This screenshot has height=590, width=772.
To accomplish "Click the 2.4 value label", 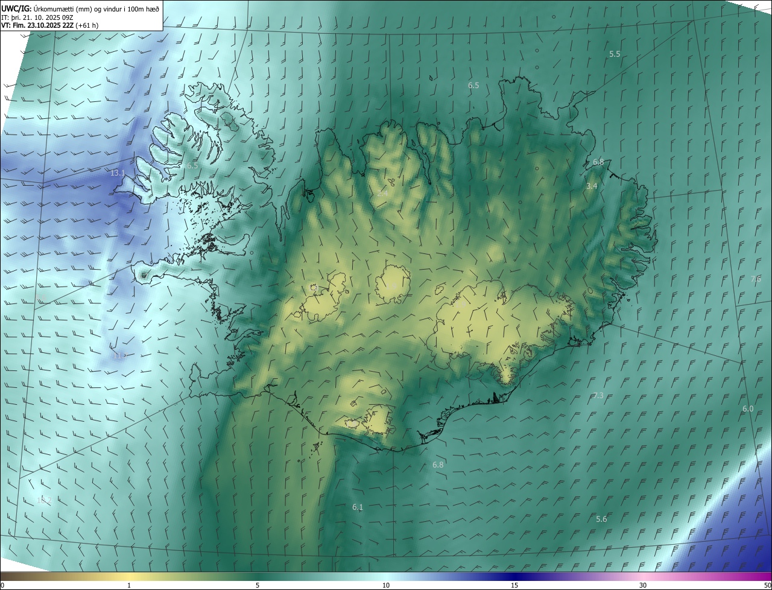I will (x=383, y=194).
